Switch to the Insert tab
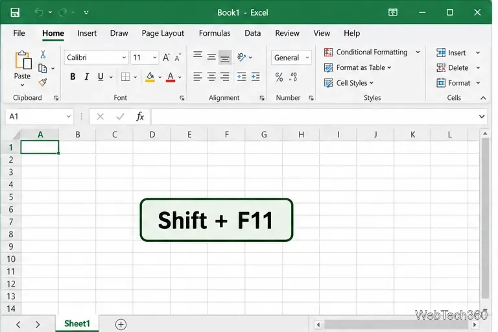498x332 pixels. 87,33
